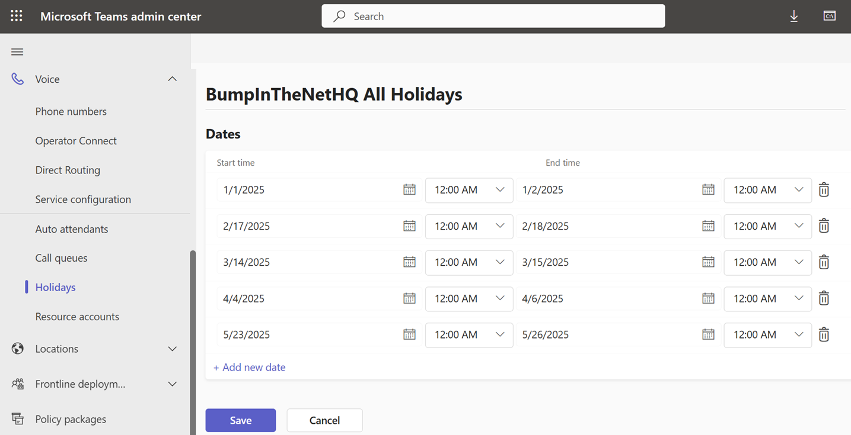Open calendar picker for 4/6/2025 end date
Screen dimensions: 851x435
pyautogui.click(x=708, y=298)
